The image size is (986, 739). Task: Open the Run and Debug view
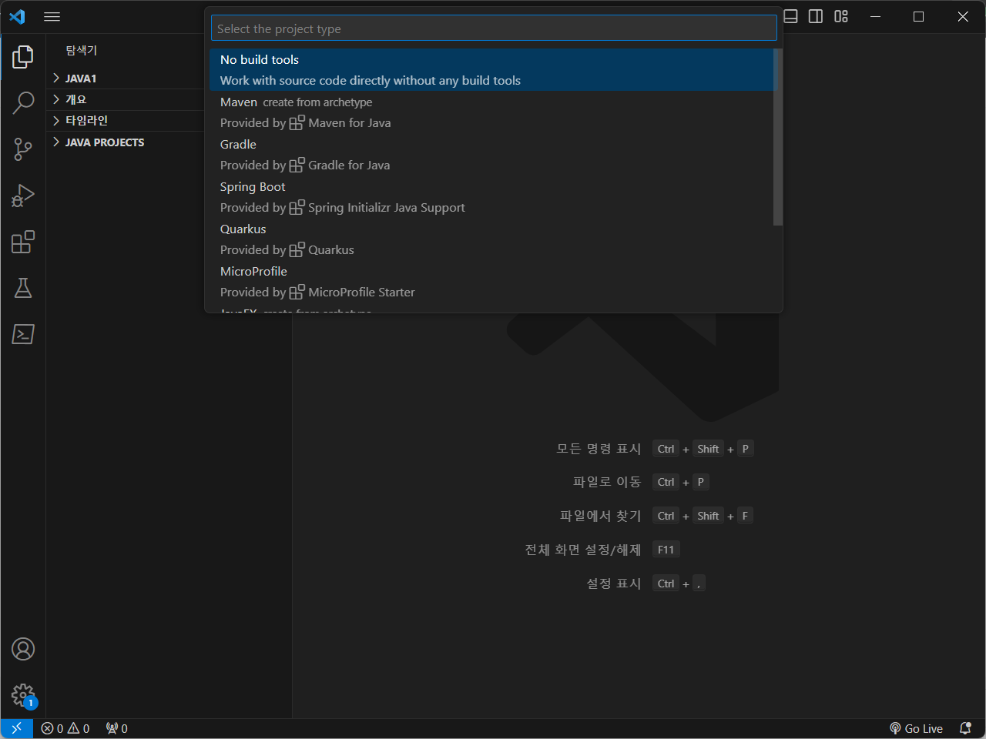(23, 196)
